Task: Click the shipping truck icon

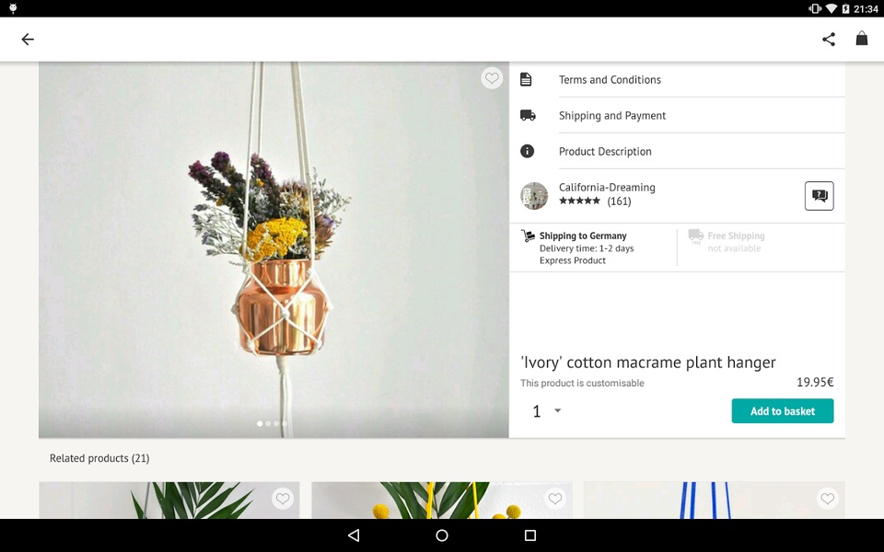Action: [x=528, y=116]
